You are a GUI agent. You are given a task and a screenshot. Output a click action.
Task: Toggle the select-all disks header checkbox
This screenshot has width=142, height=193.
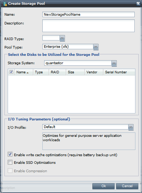11,72
